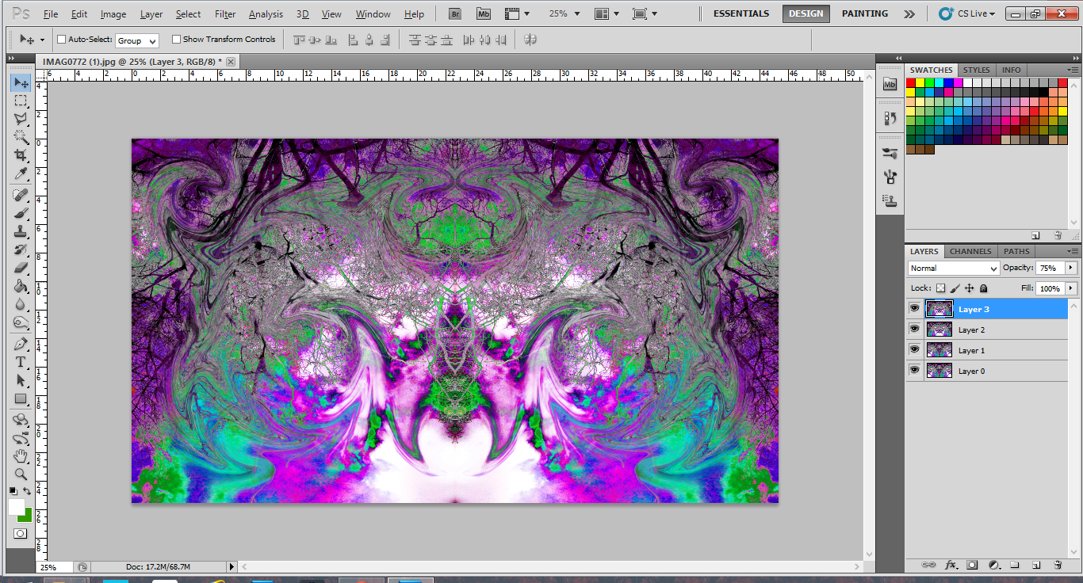The width and height of the screenshot is (1083, 583).
Task: Select the Rectangle shape tool
Action: pos(21,398)
